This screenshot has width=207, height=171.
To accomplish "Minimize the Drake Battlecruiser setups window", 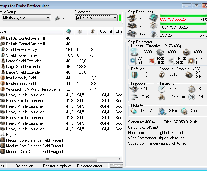I will click(x=186, y=6).
